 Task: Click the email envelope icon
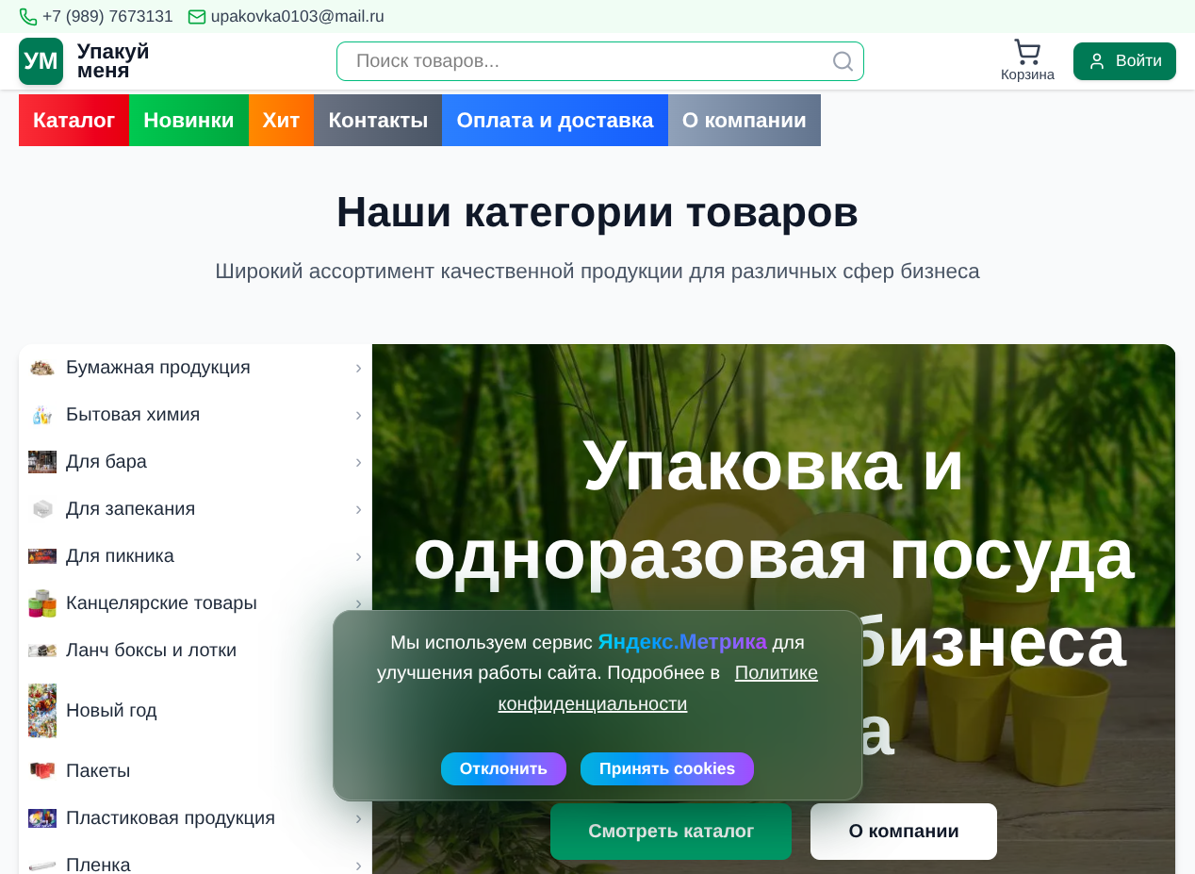[197, 17]
